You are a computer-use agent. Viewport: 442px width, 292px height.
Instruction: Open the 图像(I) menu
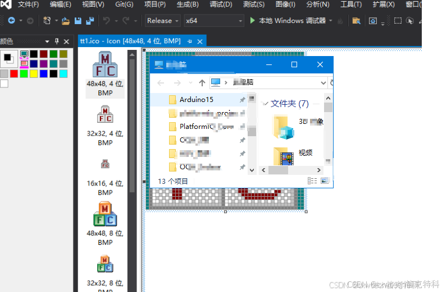(285, 4)
